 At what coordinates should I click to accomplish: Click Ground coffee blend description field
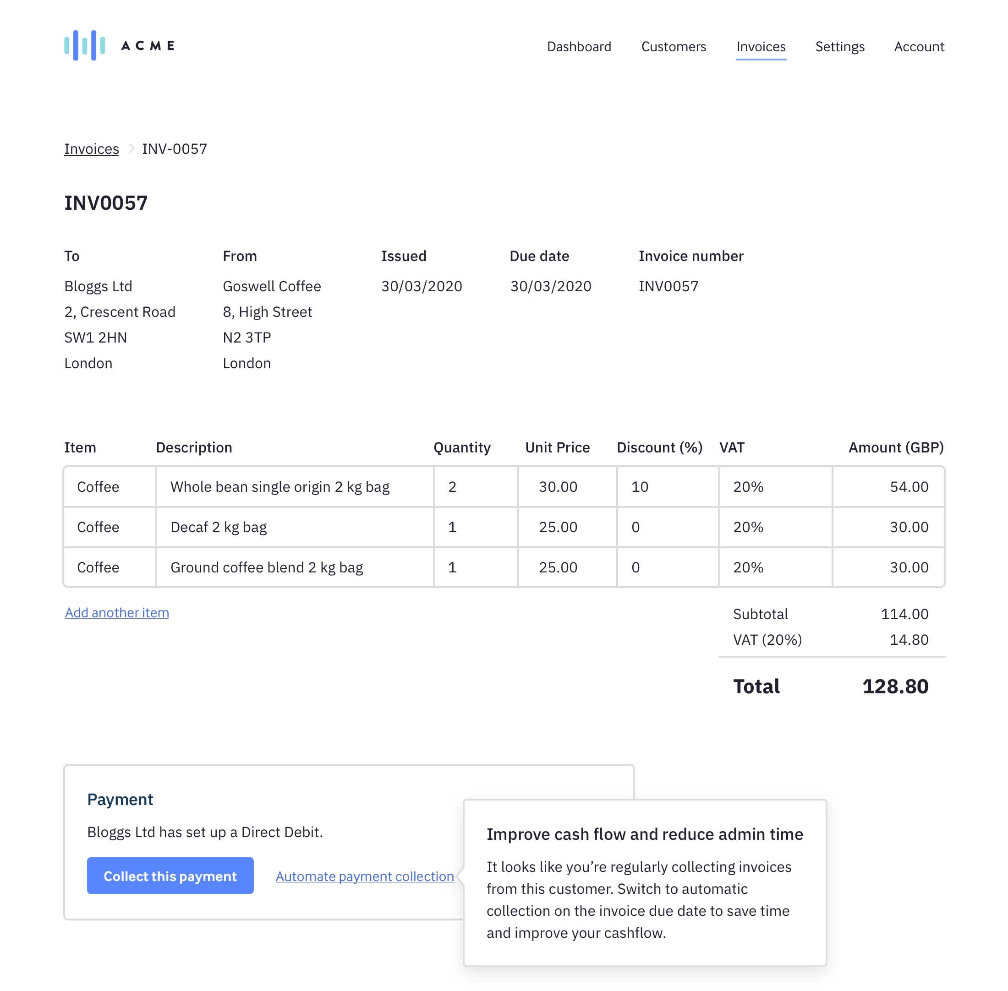(294, 567)
